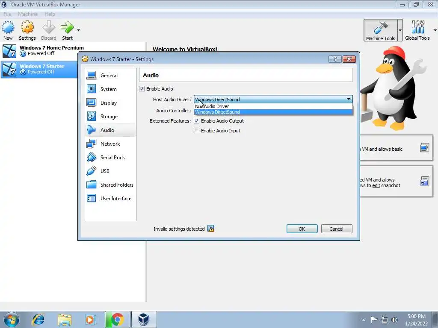Image resolution: width=438 pixels, height=328 pixels.
Task: Click VirtualBox cube taskbar icon
Action: [144, 319]
